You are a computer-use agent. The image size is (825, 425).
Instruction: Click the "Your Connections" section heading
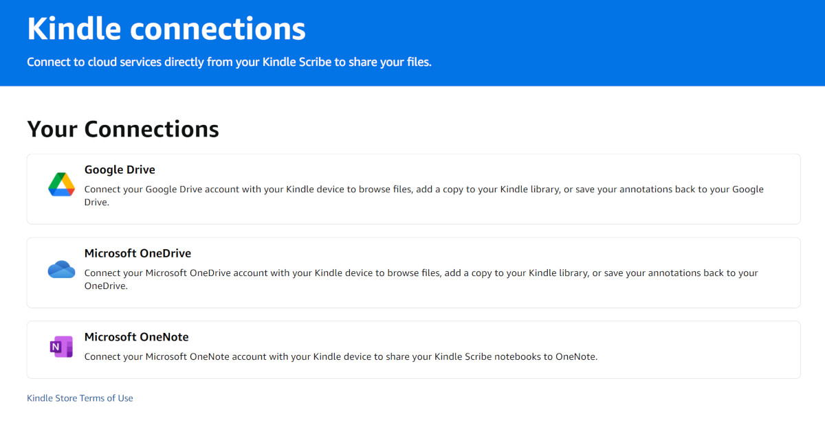123,129
